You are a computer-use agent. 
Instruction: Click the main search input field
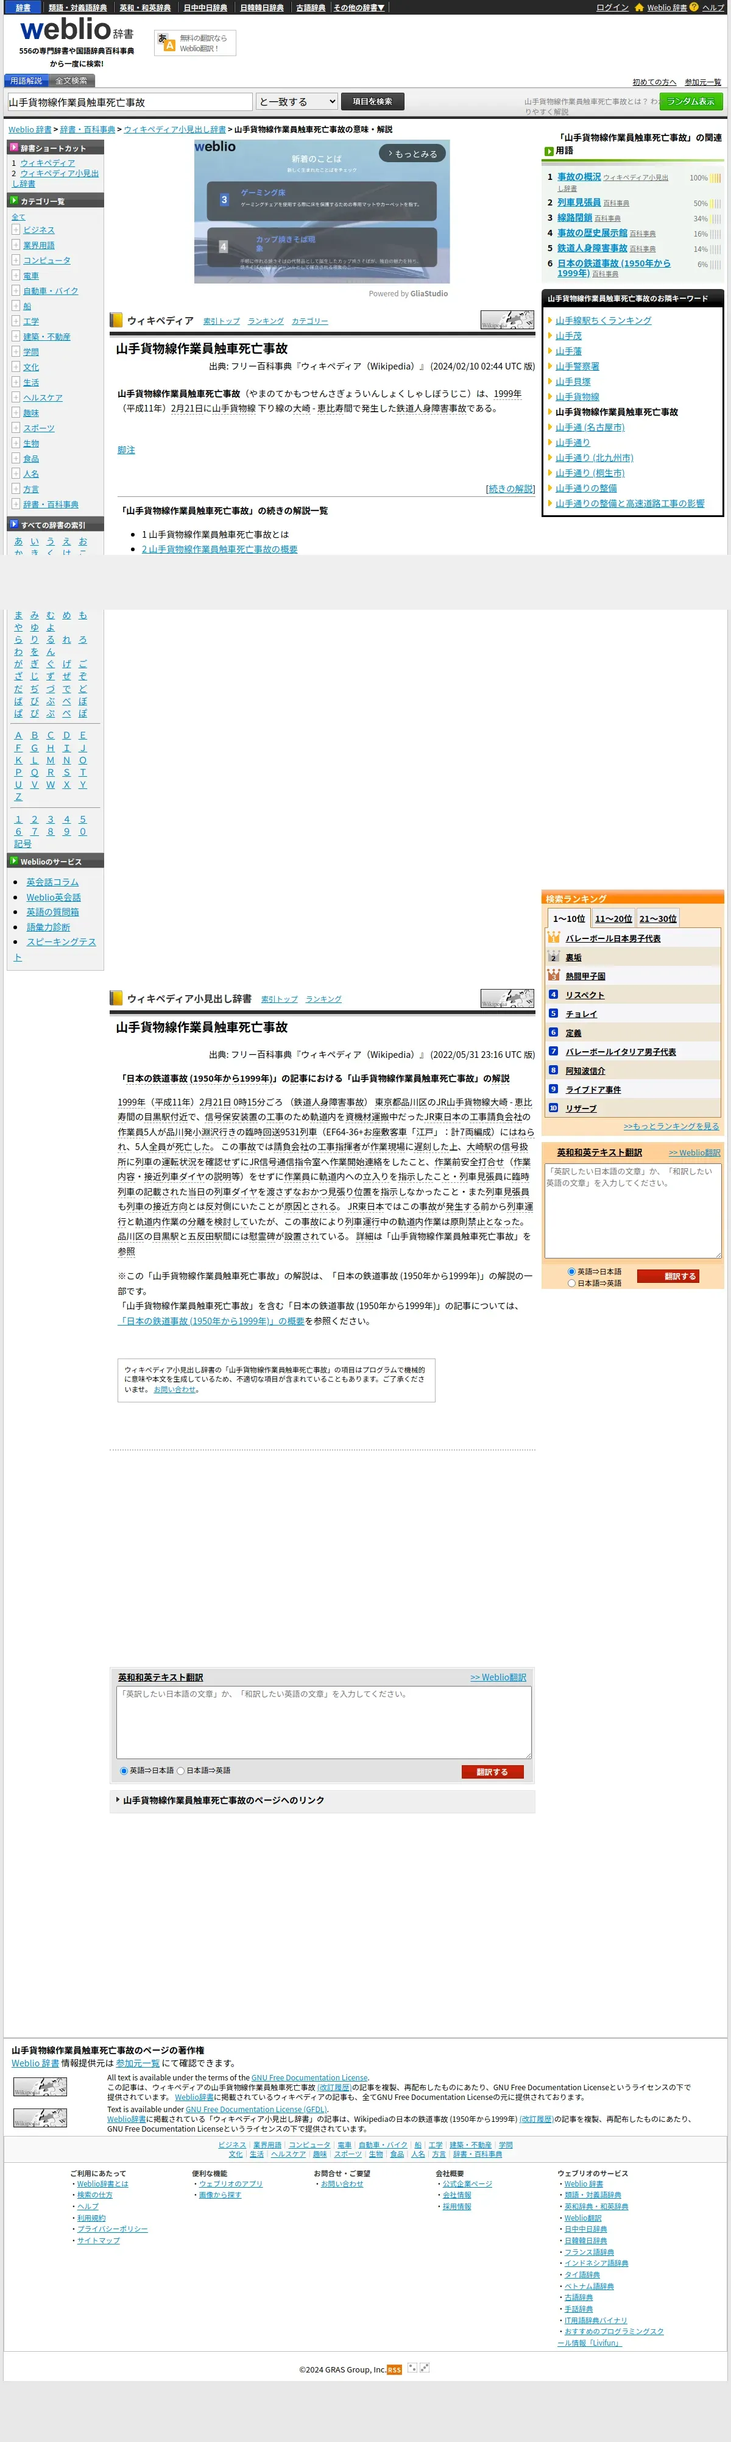(x=130, y=101)
